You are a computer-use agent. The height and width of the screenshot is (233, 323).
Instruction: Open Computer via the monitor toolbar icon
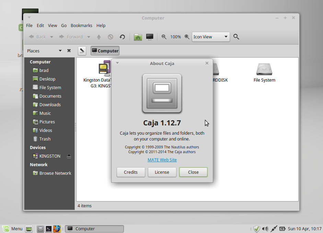pyautogui.click(x=150, y=37)
